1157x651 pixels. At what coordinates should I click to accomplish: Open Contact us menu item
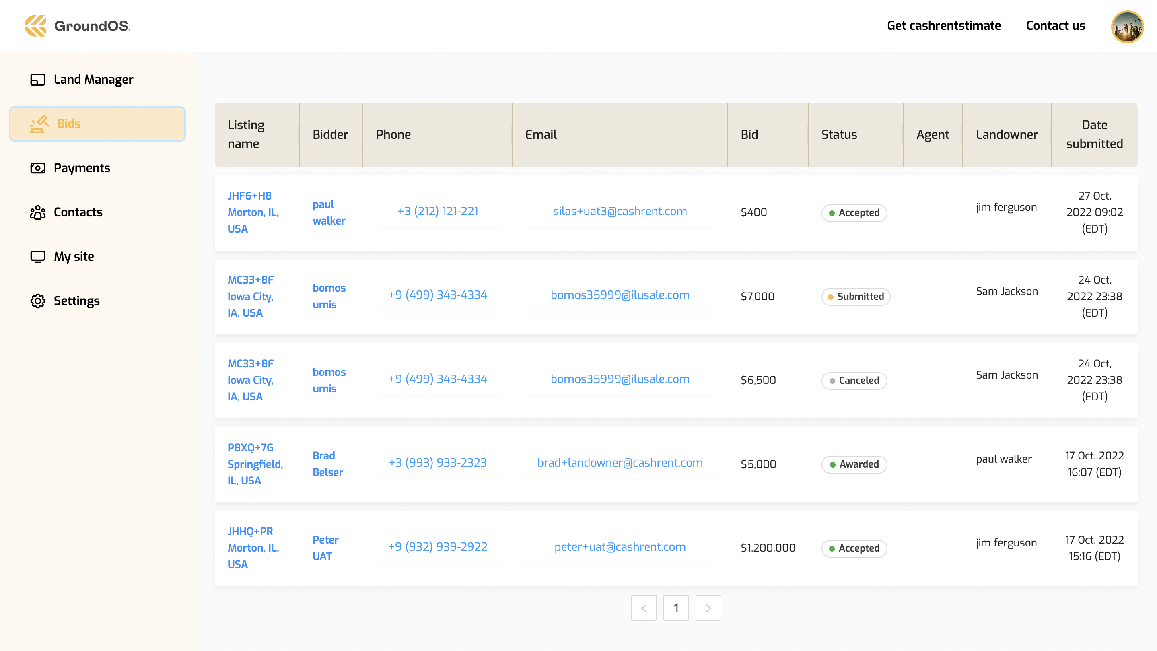[x=1055, y=26]
